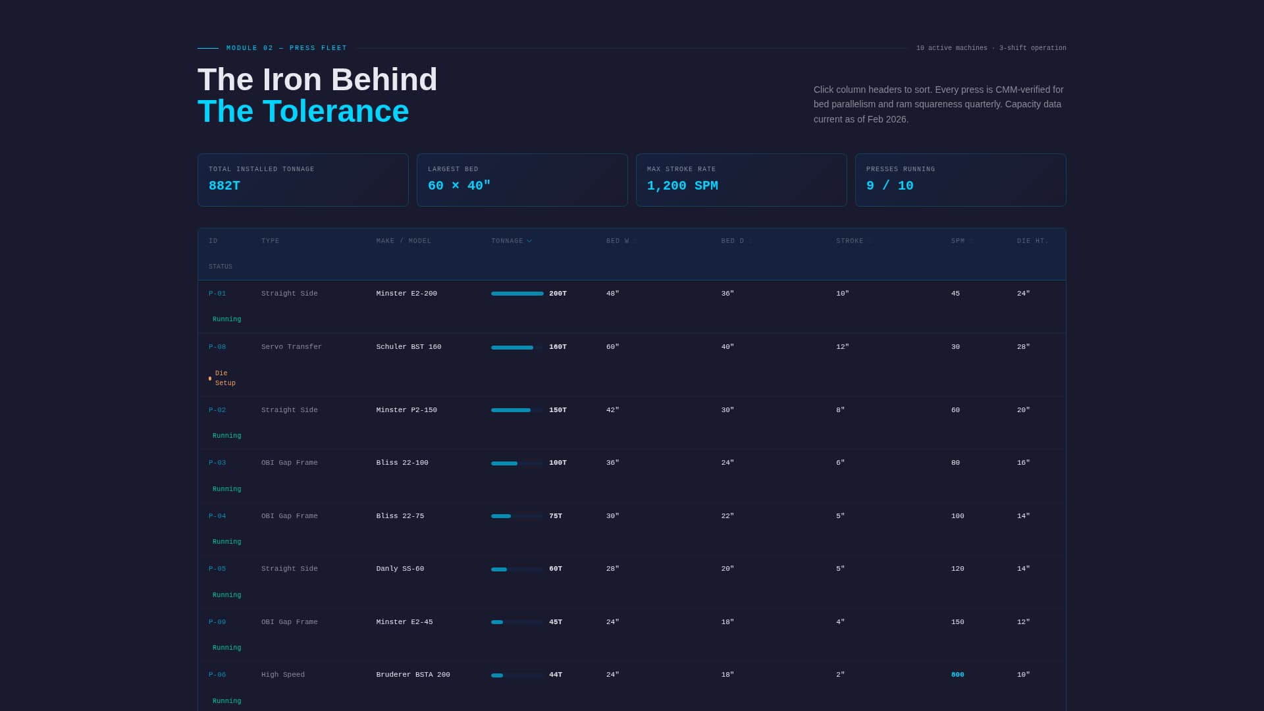Click the orange Die Setup status dot
1264x711 pixels.
click(210, 379)
